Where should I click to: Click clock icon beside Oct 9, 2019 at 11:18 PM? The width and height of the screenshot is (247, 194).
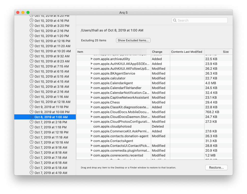pos(32,107)
